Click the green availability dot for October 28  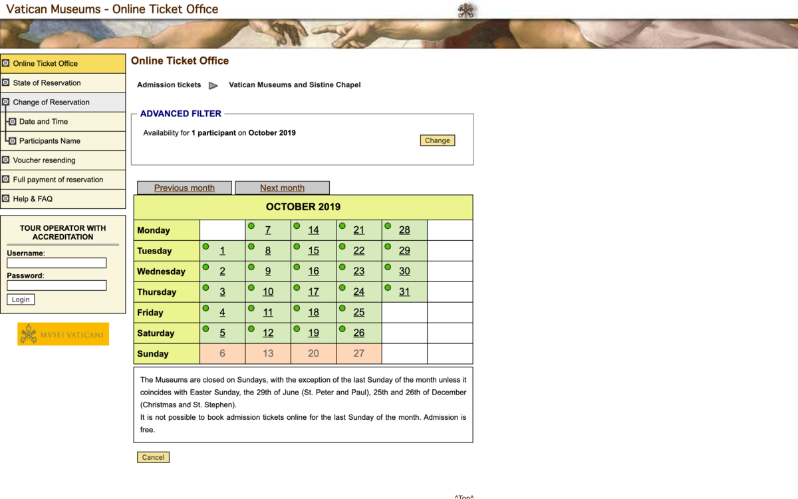(x=388, y=226)
